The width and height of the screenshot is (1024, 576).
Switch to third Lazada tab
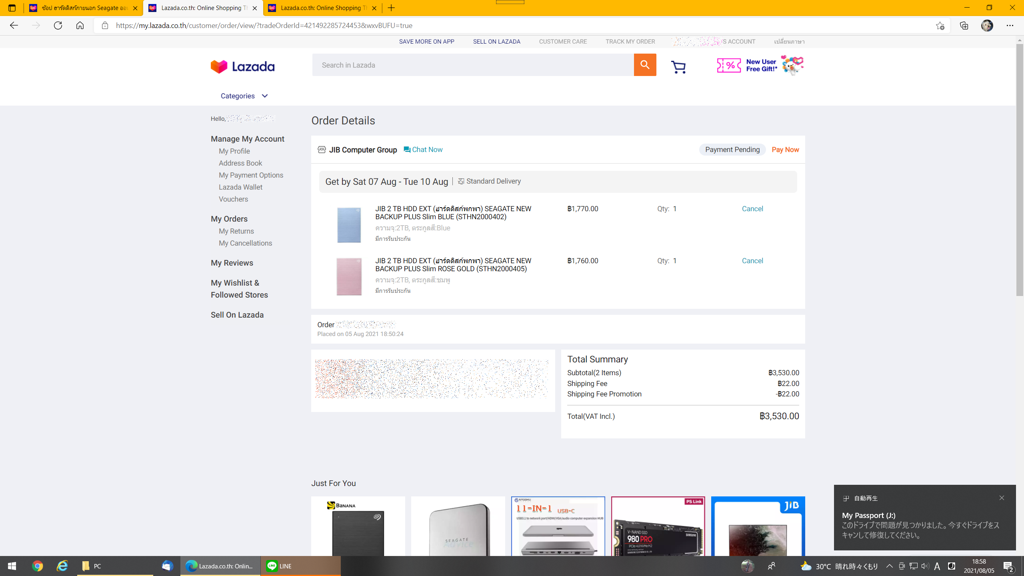322,8
